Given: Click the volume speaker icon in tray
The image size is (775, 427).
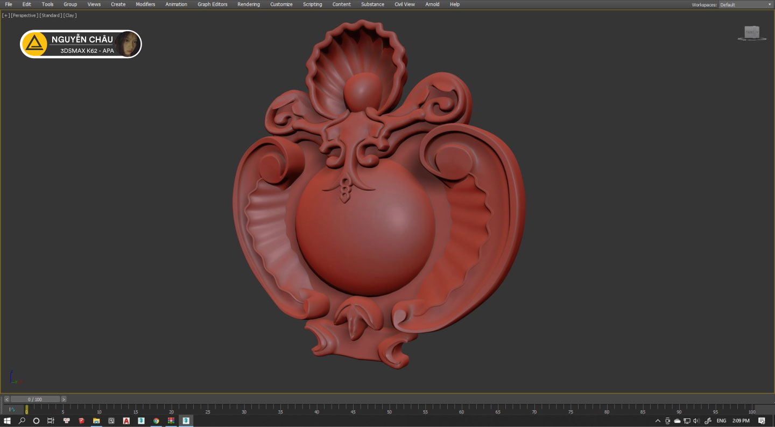Looking at the screenshot, I should click(696, 421).
